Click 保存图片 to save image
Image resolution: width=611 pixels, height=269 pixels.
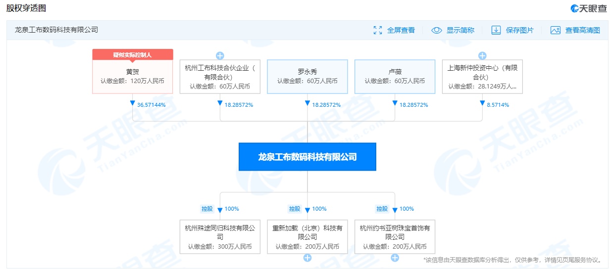520,30
